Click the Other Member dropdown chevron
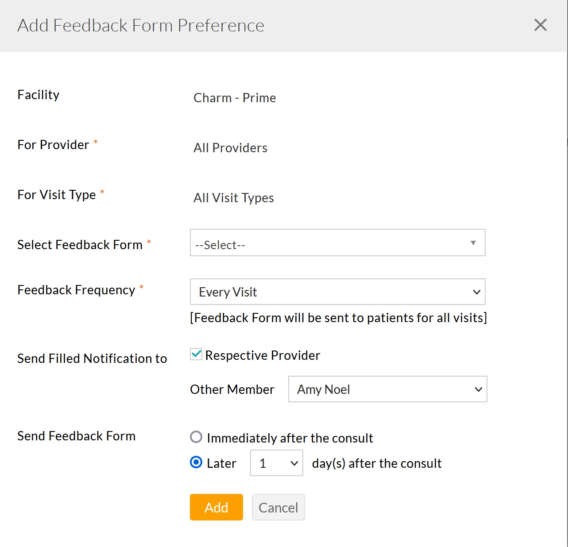Screen dimensions: 568x547 point(478,389)
